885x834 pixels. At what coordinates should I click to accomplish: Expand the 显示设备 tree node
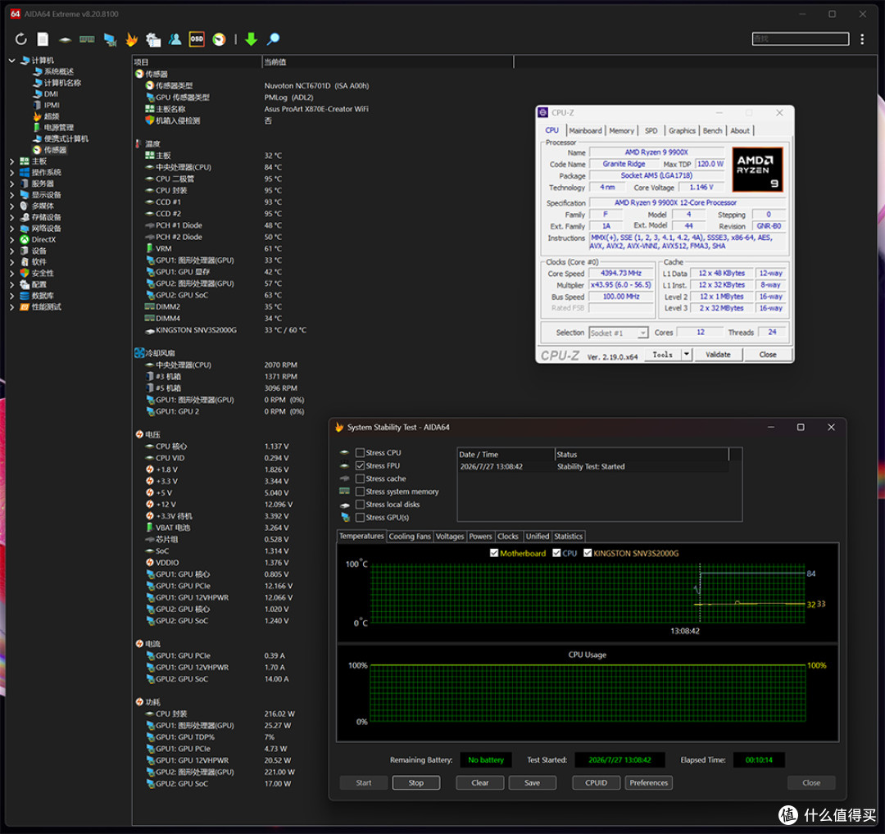click(x=11, y=195)
